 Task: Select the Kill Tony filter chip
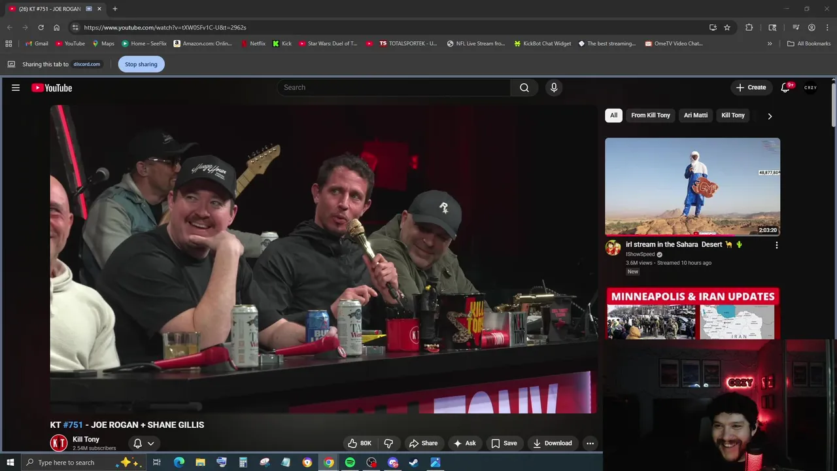pyautogui.click(x=733, y=115)
